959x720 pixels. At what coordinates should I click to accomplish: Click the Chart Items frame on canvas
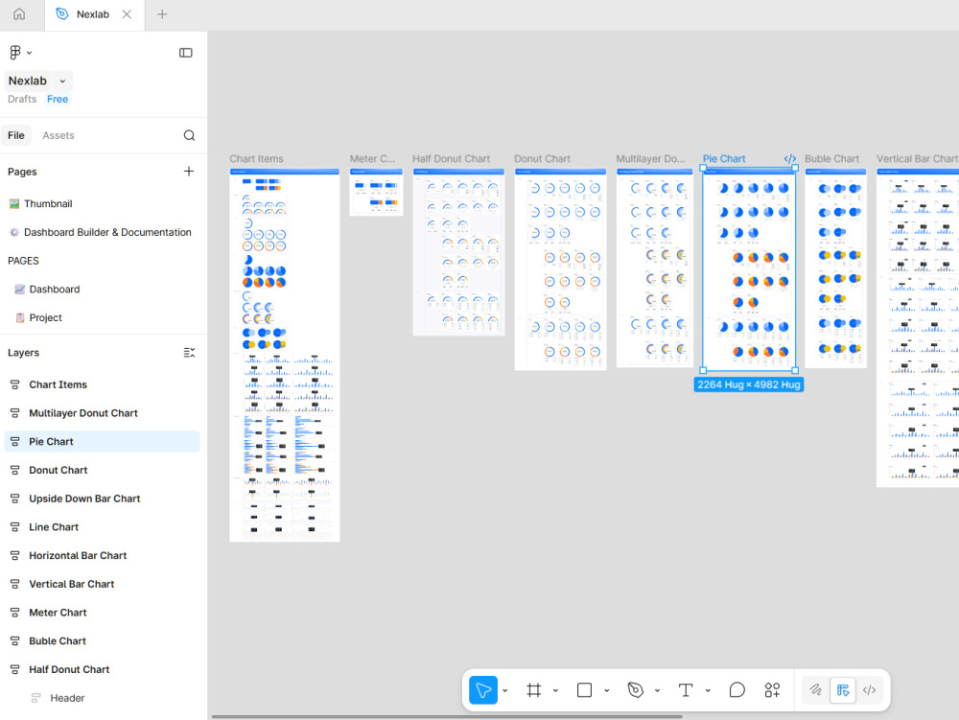click(x=285, y=355)
